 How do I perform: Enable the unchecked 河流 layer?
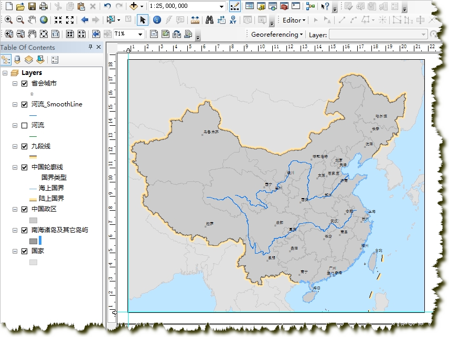[24, 125]
